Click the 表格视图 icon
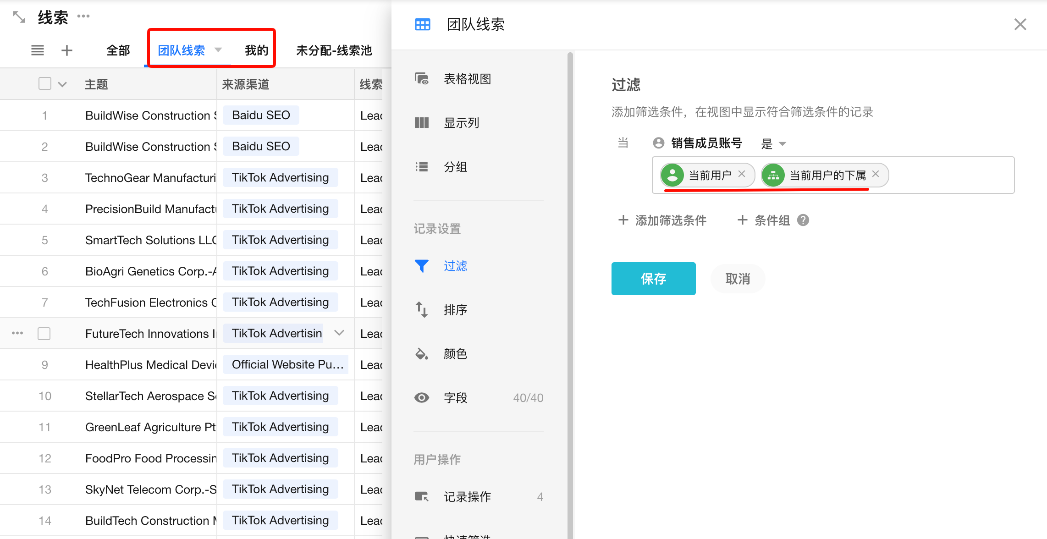1047x539 pixels. (422, 79)
